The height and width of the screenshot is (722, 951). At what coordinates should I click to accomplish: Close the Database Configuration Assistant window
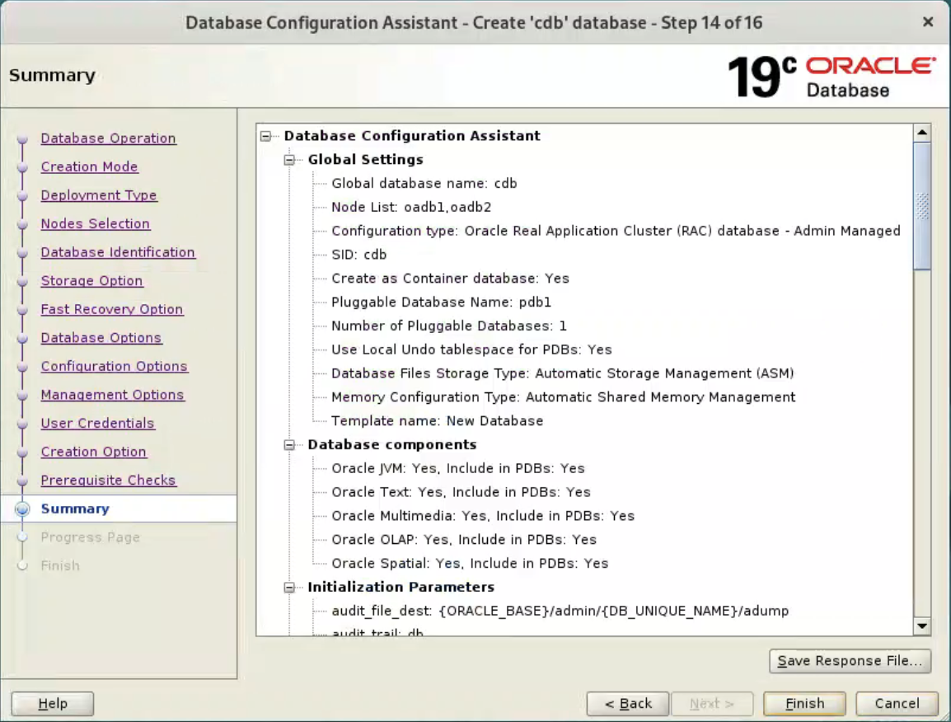tap(927, 22)
